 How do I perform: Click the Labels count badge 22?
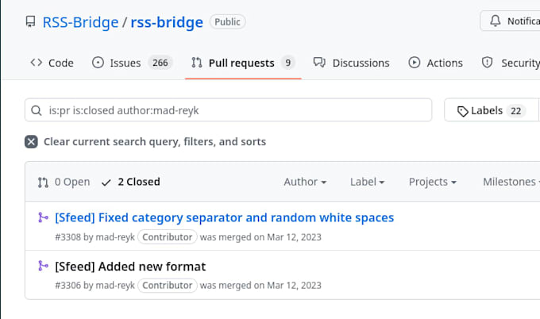tap(516, 111)
